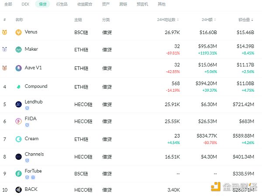Sort by 锁仓量 column

(245, 20)
